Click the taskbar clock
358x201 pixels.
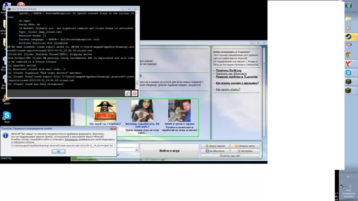click(x=349, y=193)
